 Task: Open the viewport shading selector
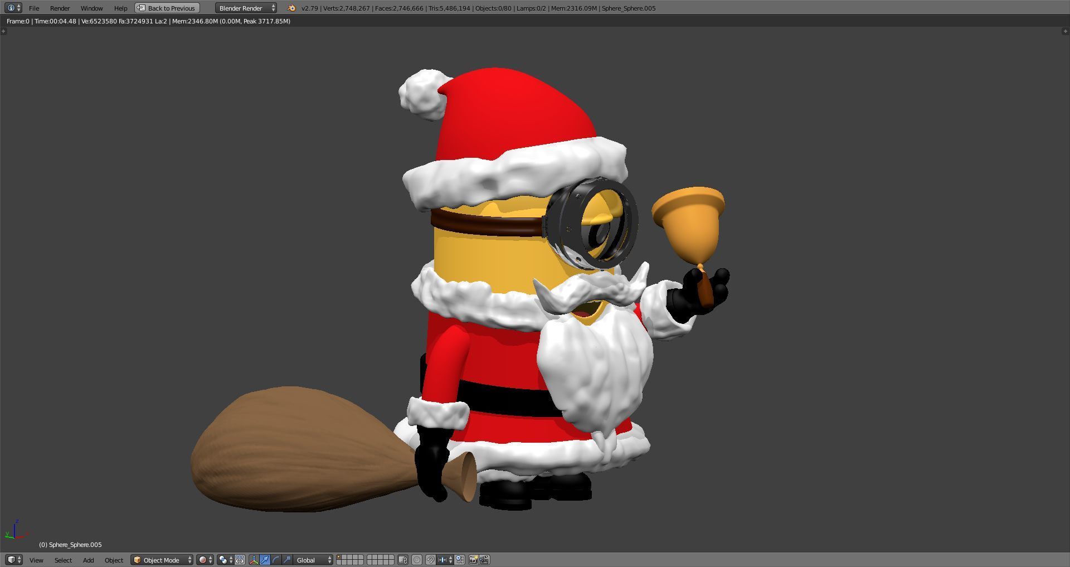(x=205, y=560)
